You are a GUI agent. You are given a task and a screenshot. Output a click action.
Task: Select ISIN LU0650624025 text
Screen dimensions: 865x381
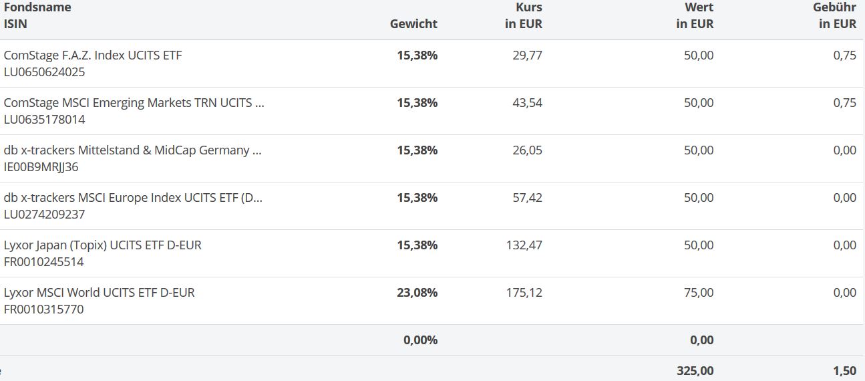pos(44,72)
